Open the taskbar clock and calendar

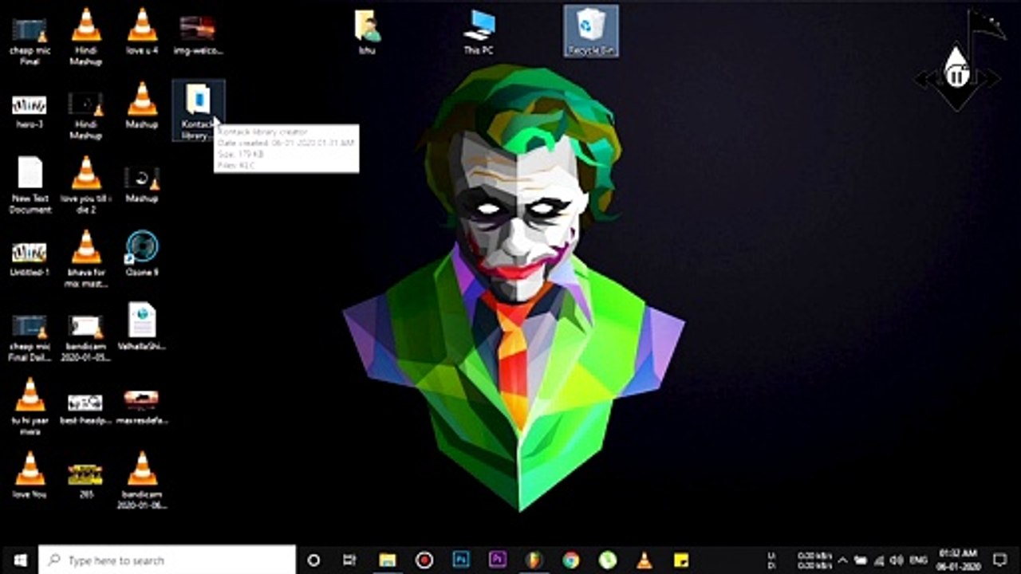(x=958, y=560)
